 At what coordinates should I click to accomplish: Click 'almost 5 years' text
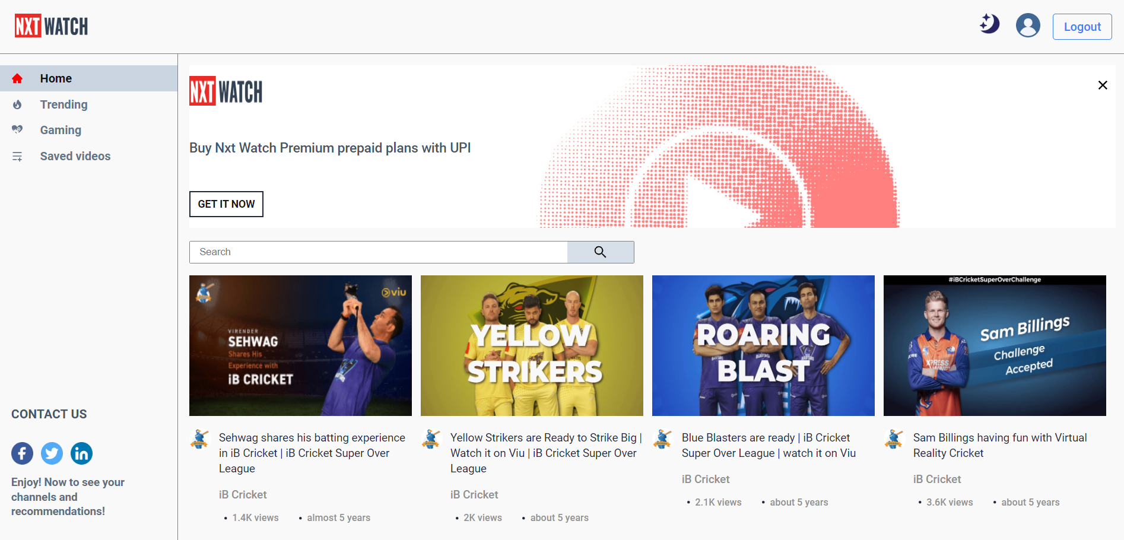coord(338,518)
